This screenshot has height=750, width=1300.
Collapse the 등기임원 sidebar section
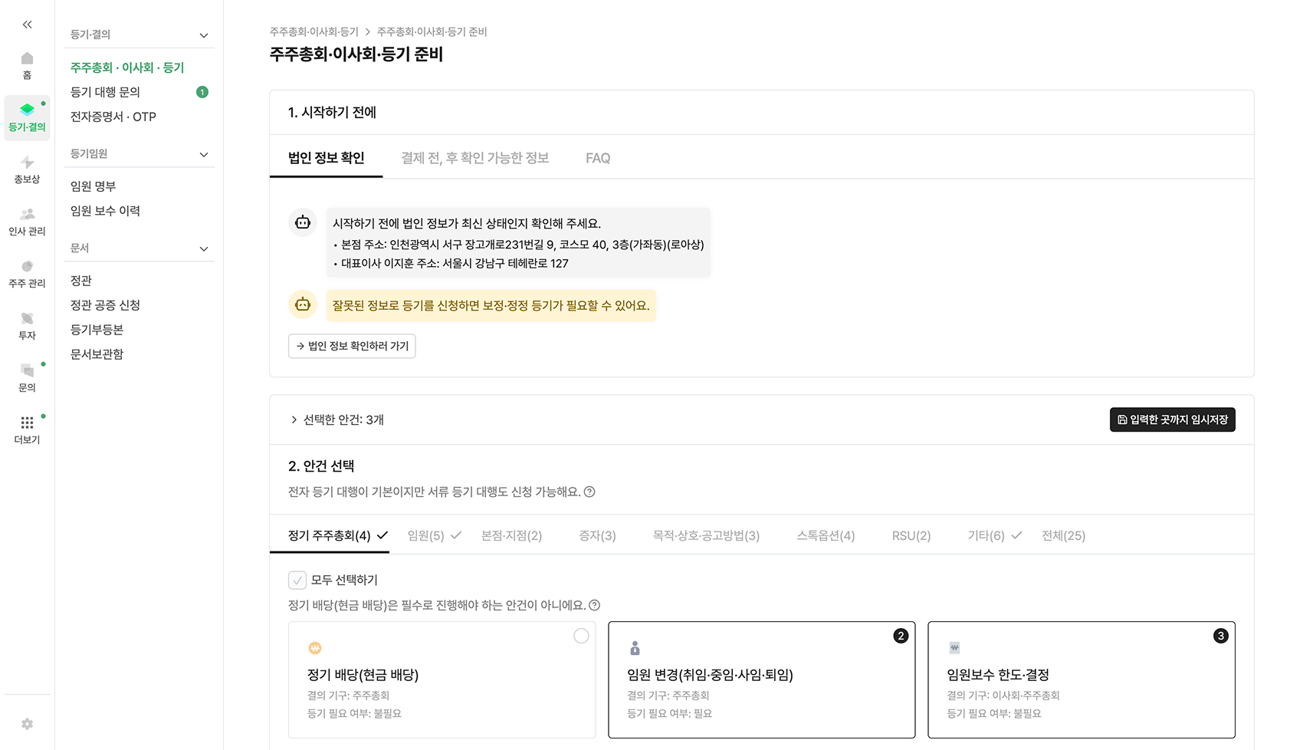(x=204, y=154)
